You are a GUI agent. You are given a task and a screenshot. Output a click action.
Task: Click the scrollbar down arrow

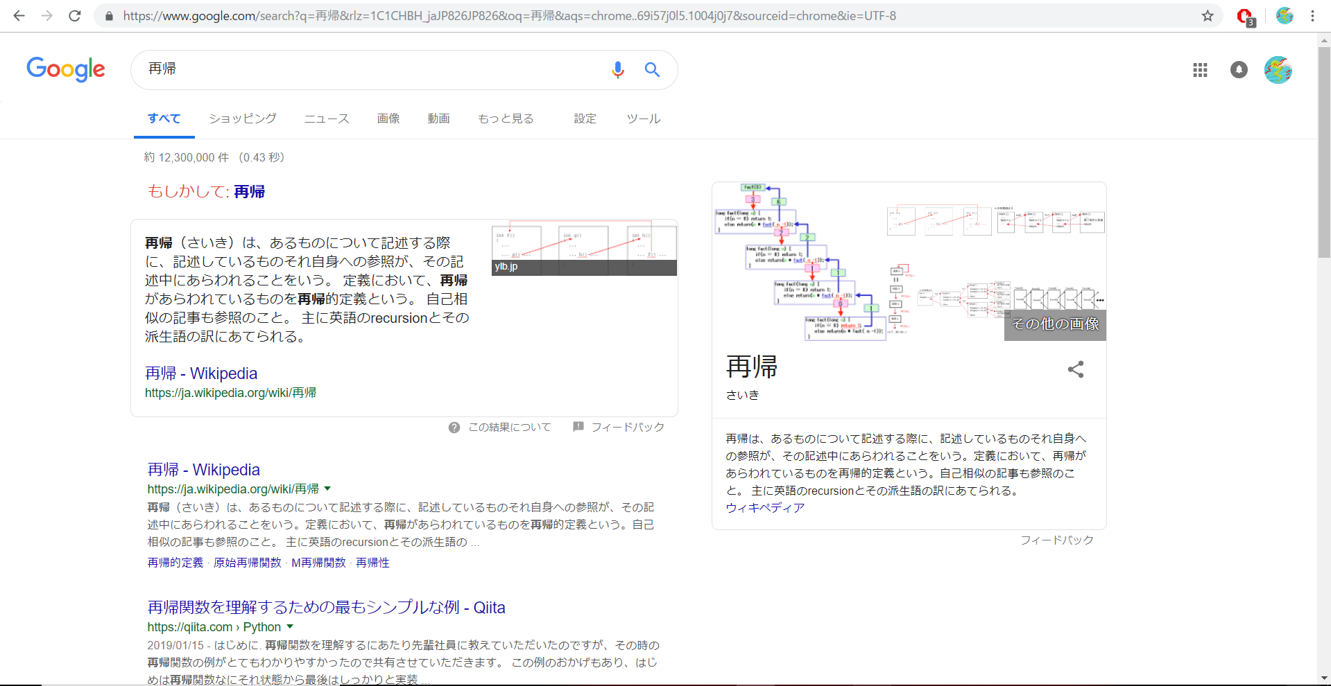pyautogui.click(x=1324, y=679)
